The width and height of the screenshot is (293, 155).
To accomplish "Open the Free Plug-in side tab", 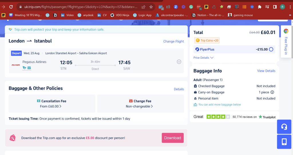I will click(x=286, y=42).
